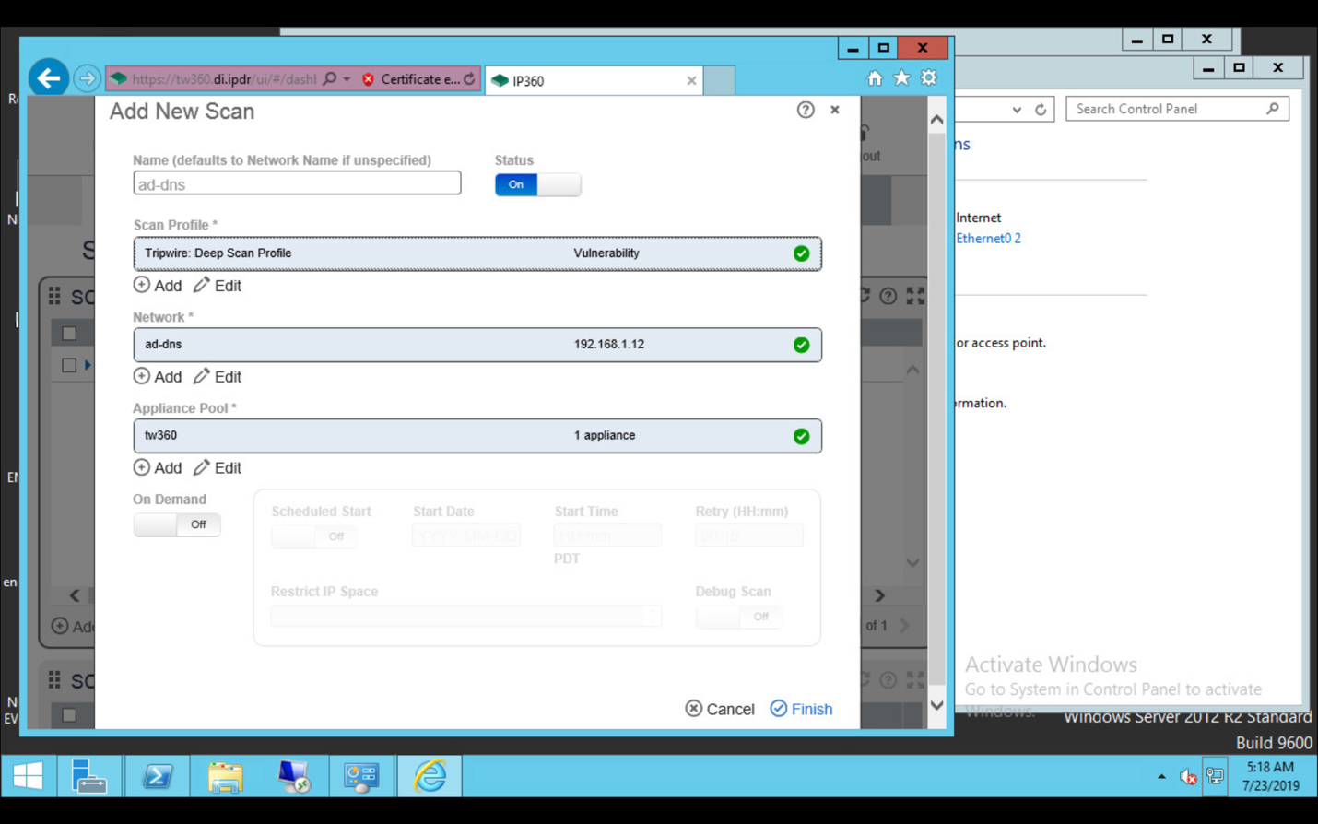Click the fullscreen expand icon on background widget
1318x824 pixels.
[x=915, y=296]
